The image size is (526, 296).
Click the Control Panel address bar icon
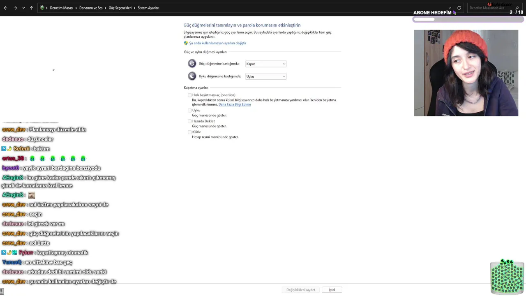tap(42, 8)
